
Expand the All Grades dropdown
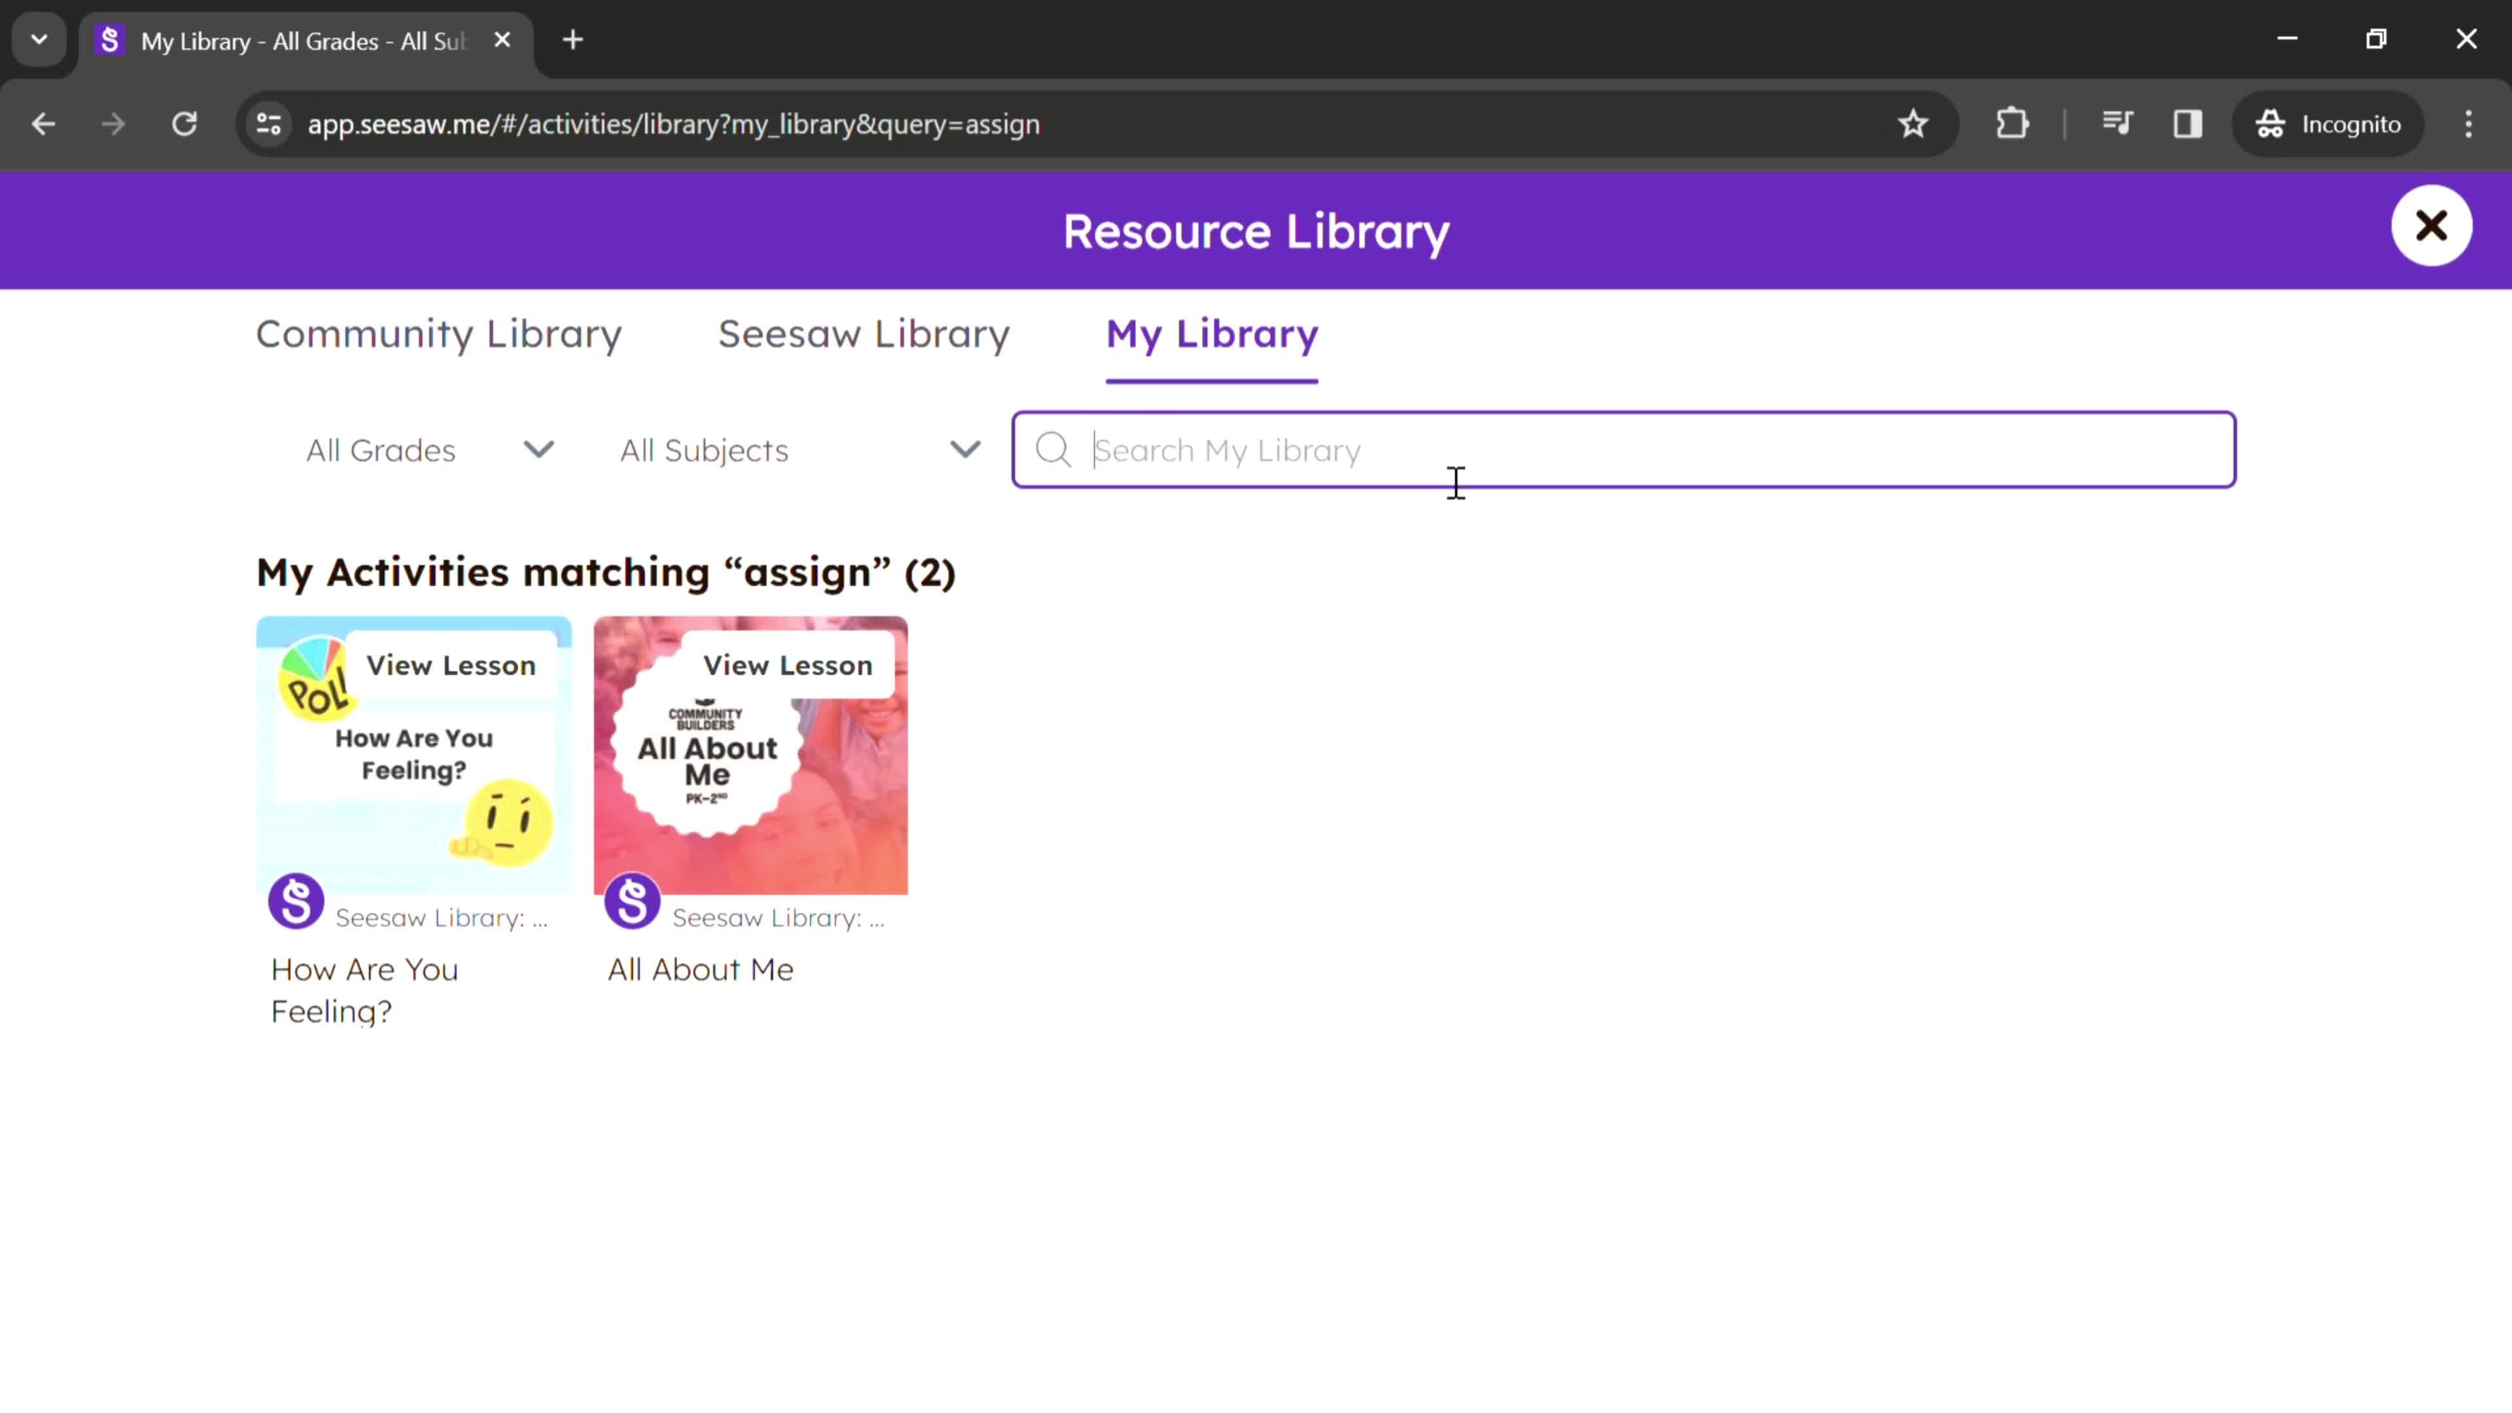coord(430,451)
